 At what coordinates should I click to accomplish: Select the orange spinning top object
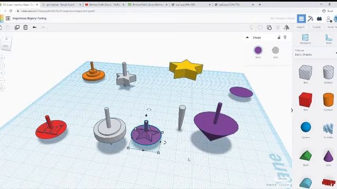point(94,73)
